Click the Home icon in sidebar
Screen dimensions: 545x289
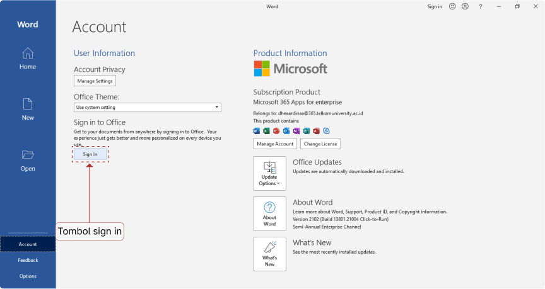pyautogui.click(x=28, y=53)
